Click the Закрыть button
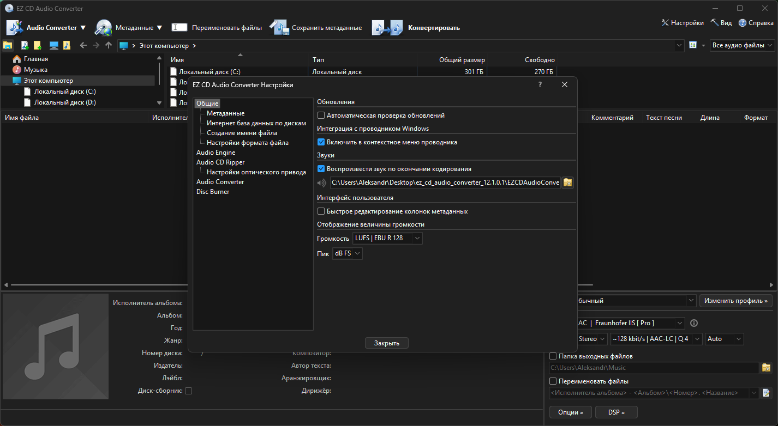 coord(387,343)
